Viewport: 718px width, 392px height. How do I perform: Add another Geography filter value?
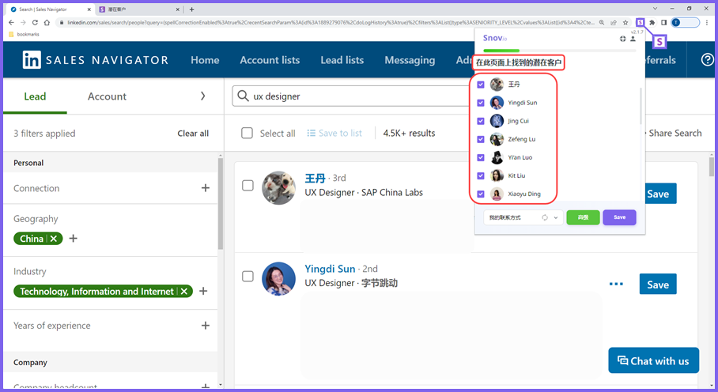click(74, 239)
